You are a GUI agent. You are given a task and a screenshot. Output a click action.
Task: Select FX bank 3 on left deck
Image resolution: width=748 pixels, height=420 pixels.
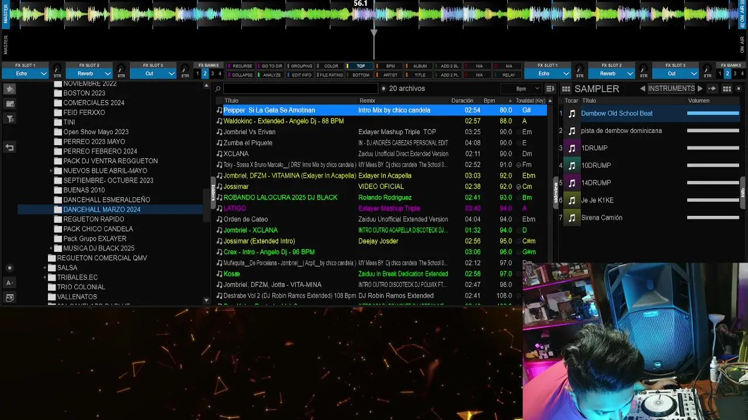click(212, 74)
